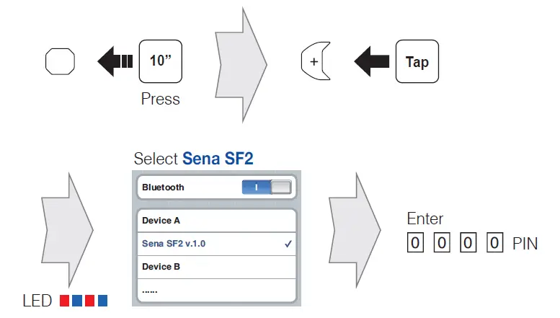Toggle the Bluetooth switch
This screenshot has width=560, height=318.
[267, 187]
